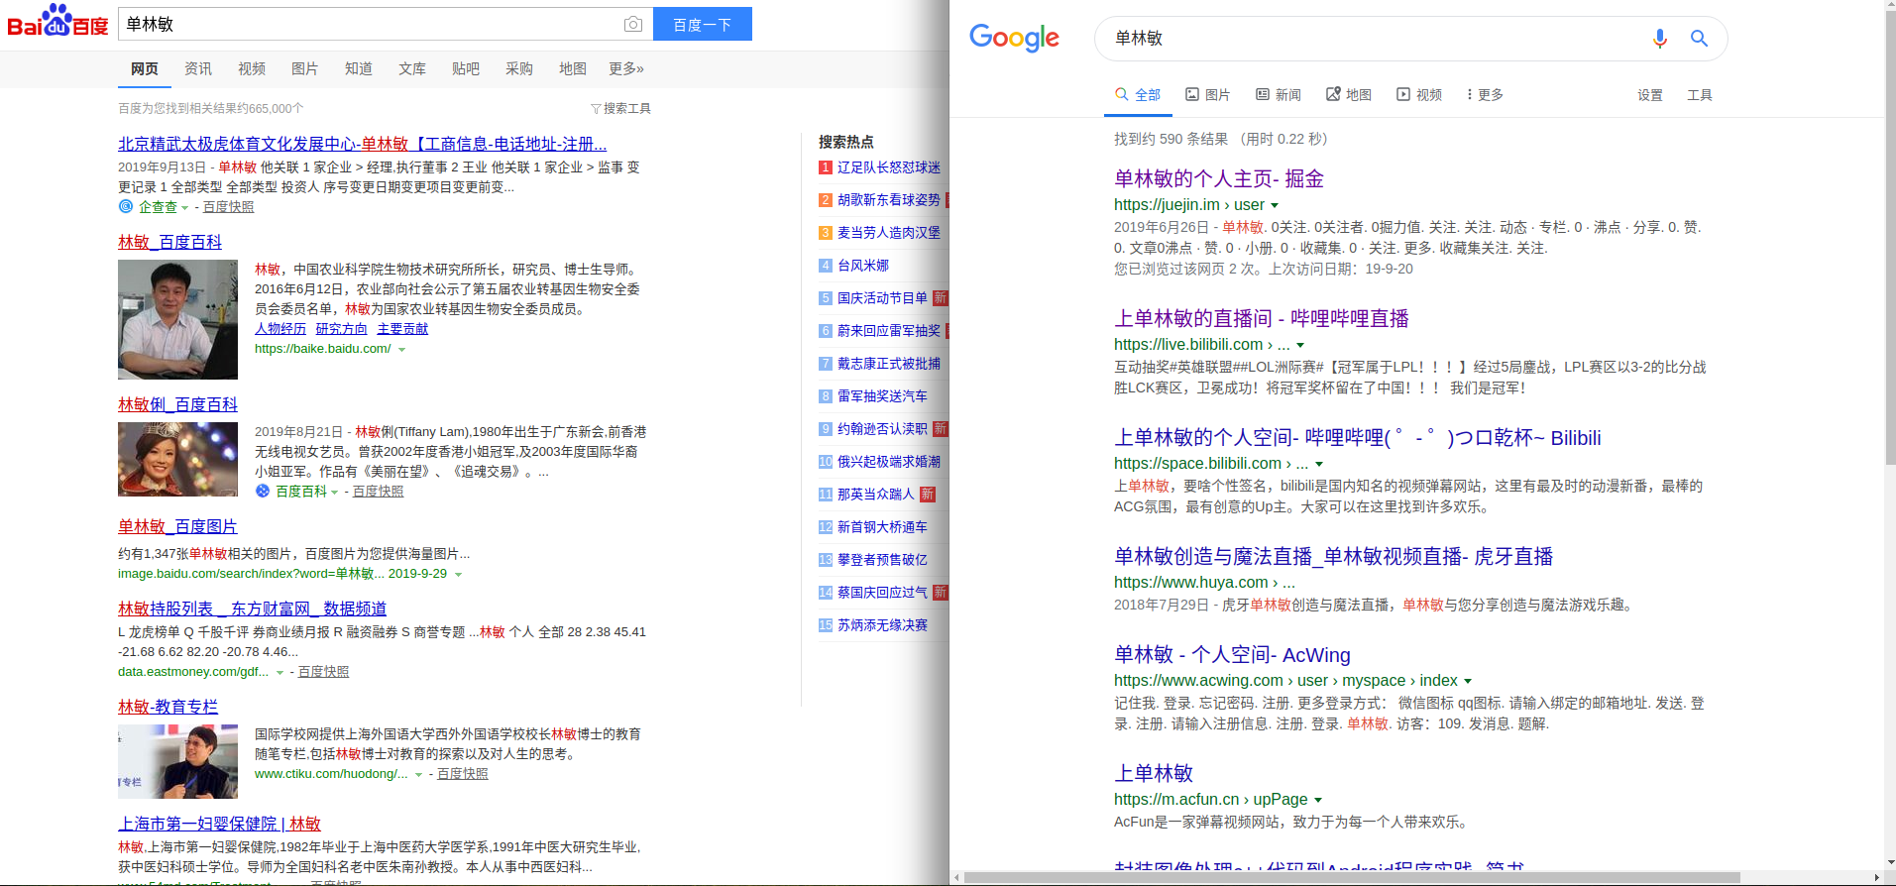Expand dropdown arrow next to 企查查
The image size is (1896, 886).
tap(185, 208)
